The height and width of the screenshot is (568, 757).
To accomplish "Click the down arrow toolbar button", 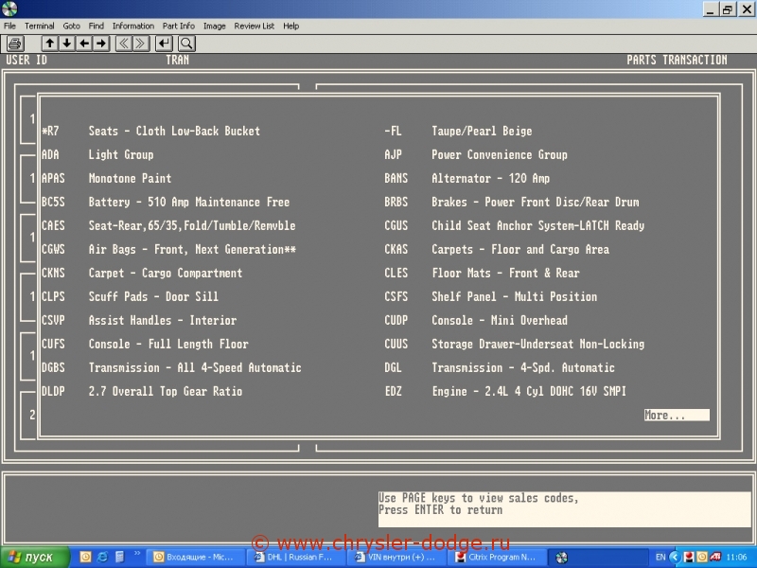I will click(66, 44).
